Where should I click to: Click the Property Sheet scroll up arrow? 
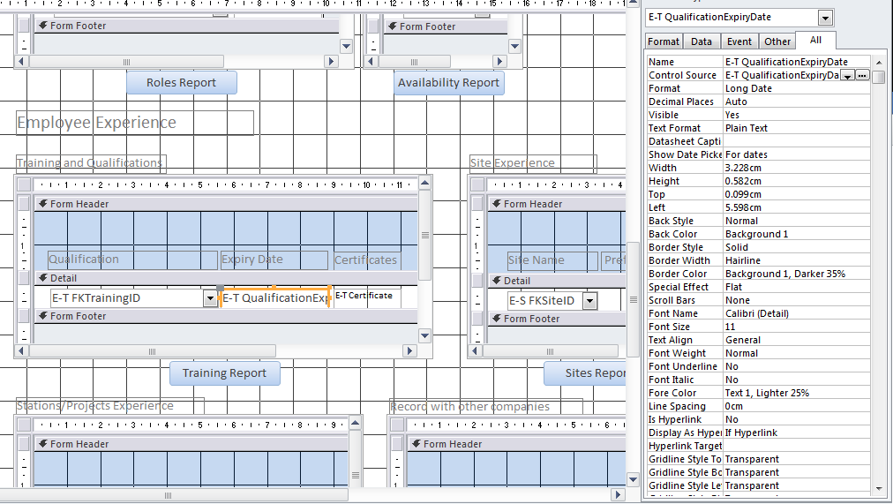pyautogui.click(x=879, y=62)
